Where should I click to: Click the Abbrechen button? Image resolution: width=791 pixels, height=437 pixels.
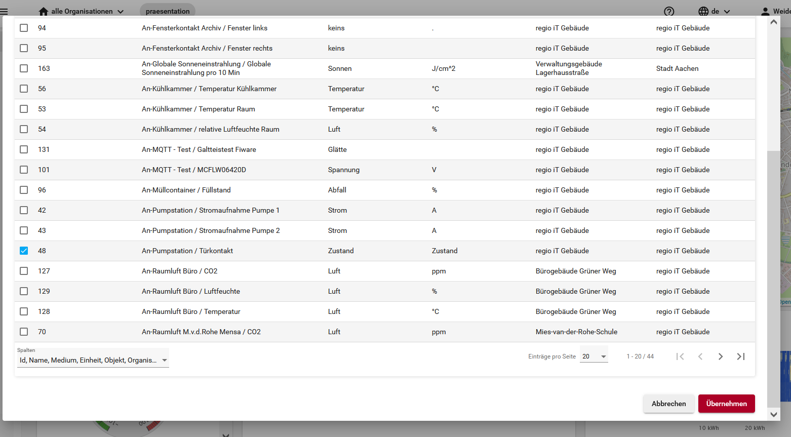[x=668, y=404]
